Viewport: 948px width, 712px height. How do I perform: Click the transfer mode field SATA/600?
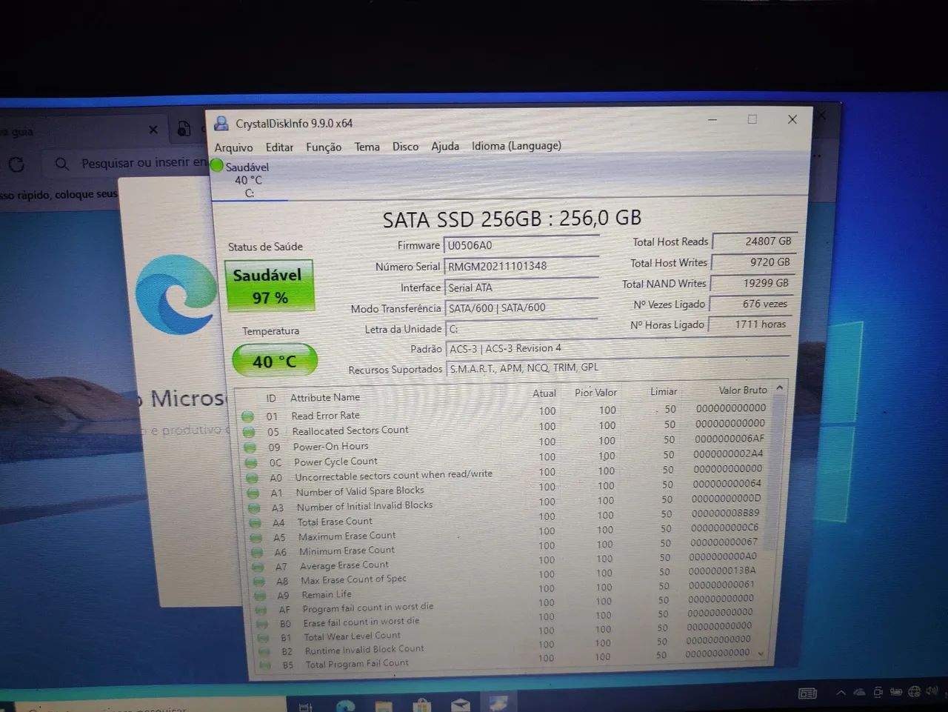point(521,307)
